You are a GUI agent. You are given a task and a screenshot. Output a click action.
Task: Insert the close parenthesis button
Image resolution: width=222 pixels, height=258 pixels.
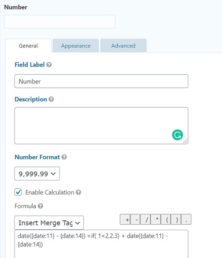(x=176, y=219)
